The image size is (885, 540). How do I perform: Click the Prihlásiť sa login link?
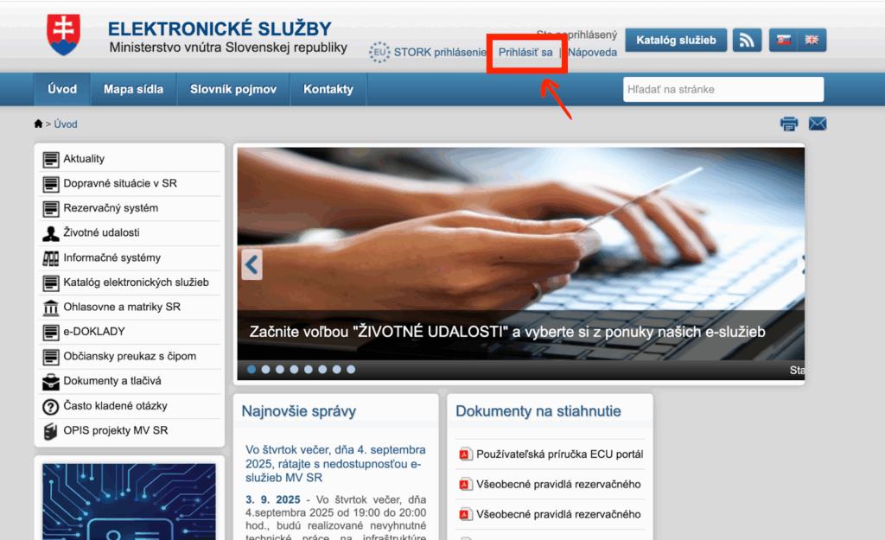tap(525, 52)
